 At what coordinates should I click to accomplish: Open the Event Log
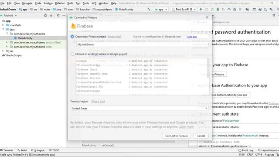[x=246, y=150]
